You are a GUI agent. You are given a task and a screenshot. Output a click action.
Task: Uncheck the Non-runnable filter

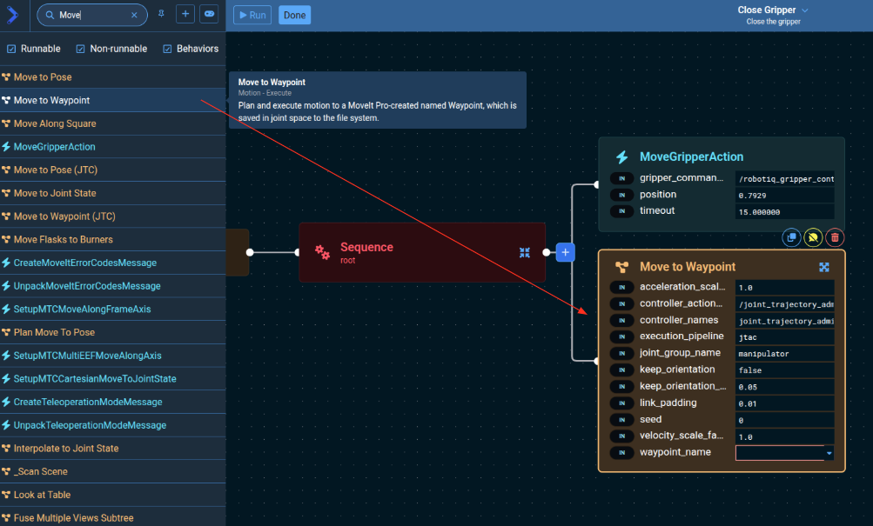tap(81, 49)
